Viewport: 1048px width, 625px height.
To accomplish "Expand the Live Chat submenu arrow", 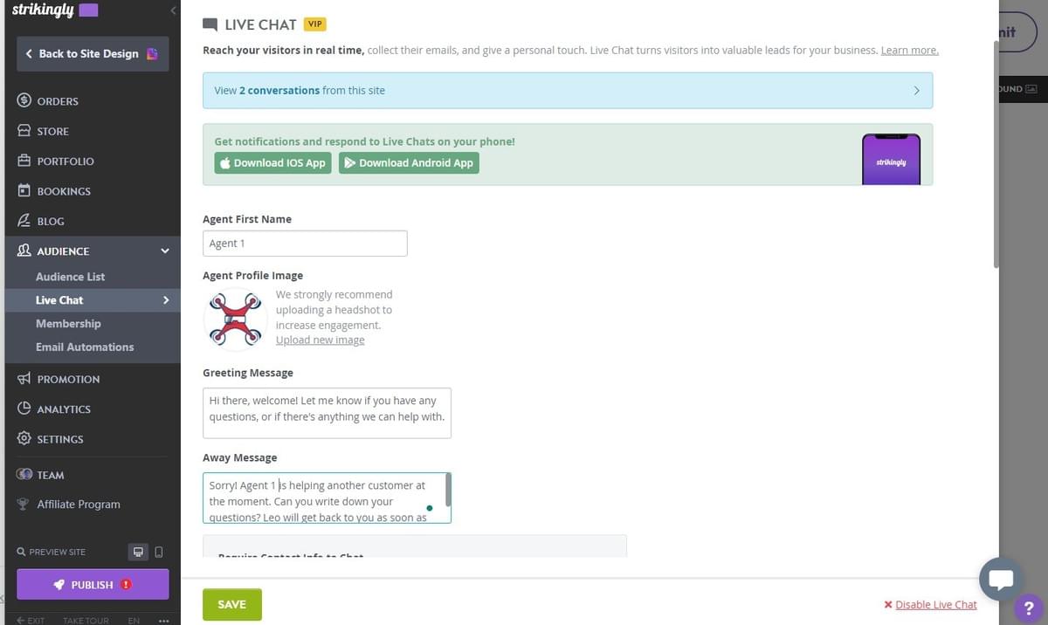I will (x=166, y=300).
